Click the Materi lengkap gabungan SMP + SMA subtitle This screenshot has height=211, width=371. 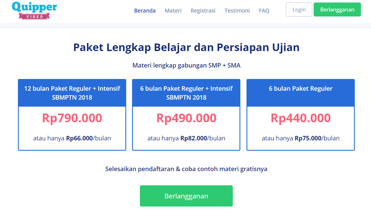pos(186,65)
